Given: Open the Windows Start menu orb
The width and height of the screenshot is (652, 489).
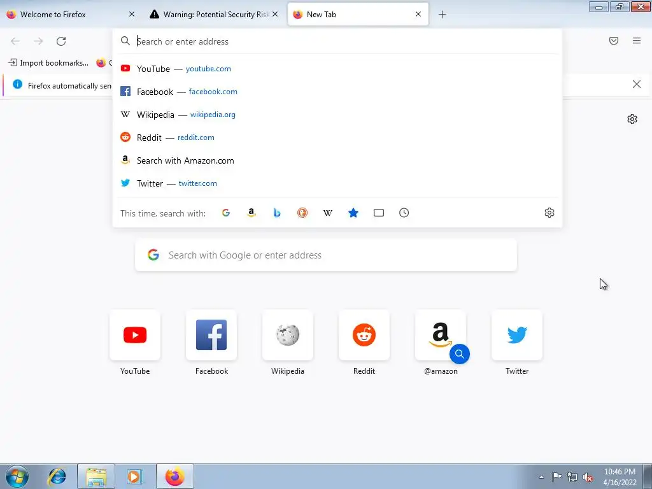Looking at the screenshot, I should (x=17, y=476).
